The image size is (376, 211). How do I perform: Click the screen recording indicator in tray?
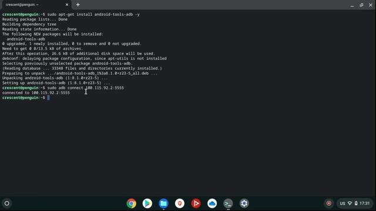click(329, 203)
